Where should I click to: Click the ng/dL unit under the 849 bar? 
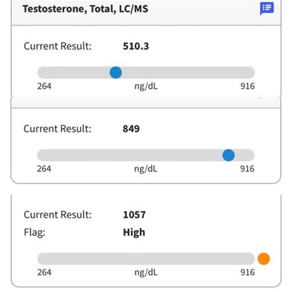146,169
